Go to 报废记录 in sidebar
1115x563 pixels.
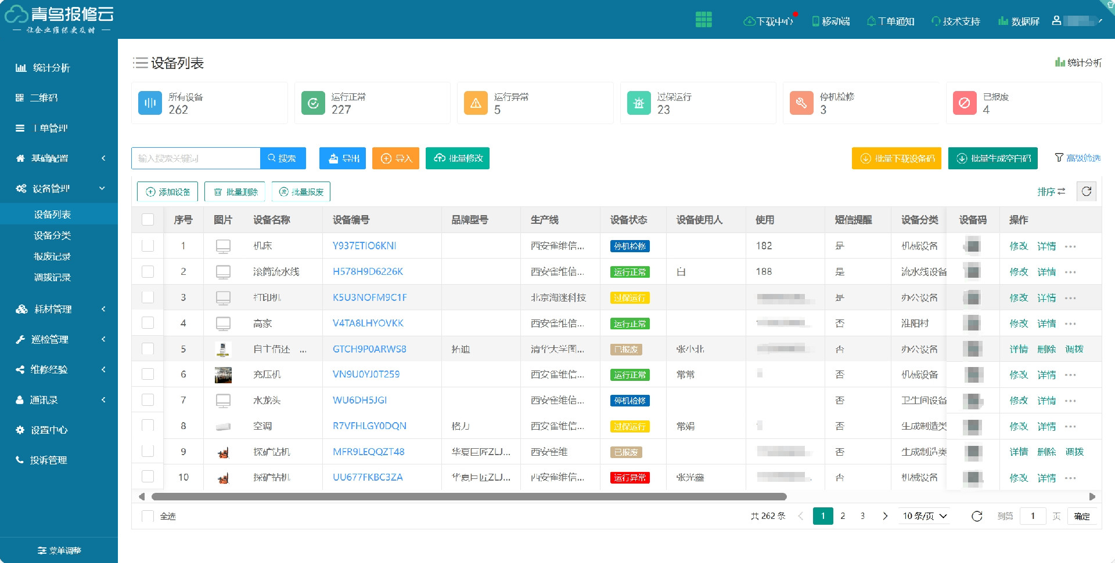[x=52, y=256]
